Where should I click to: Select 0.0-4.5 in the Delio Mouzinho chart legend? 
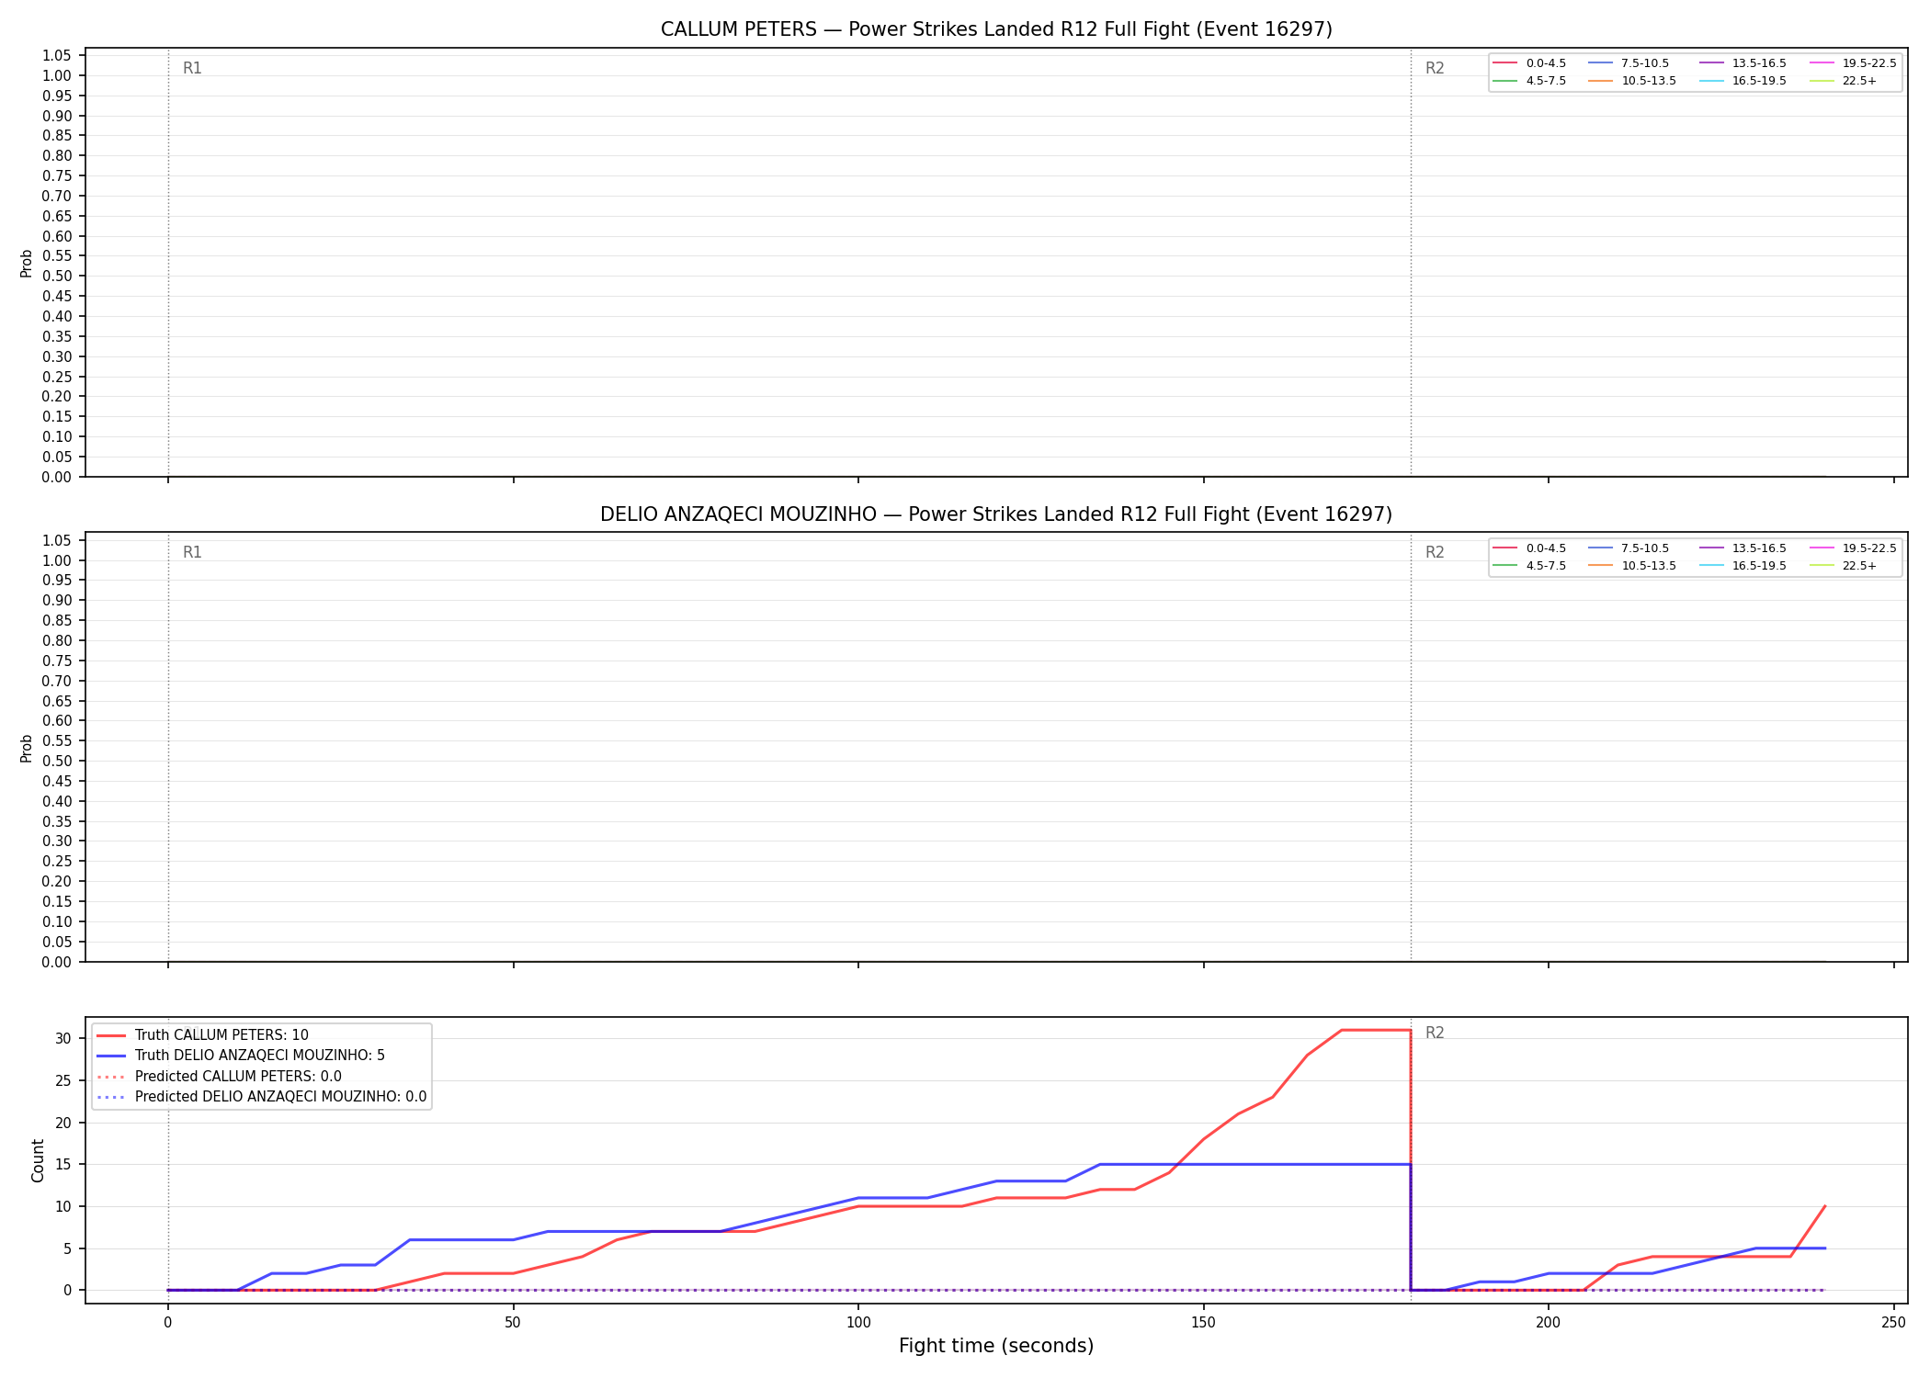[x=1530, y=548]
